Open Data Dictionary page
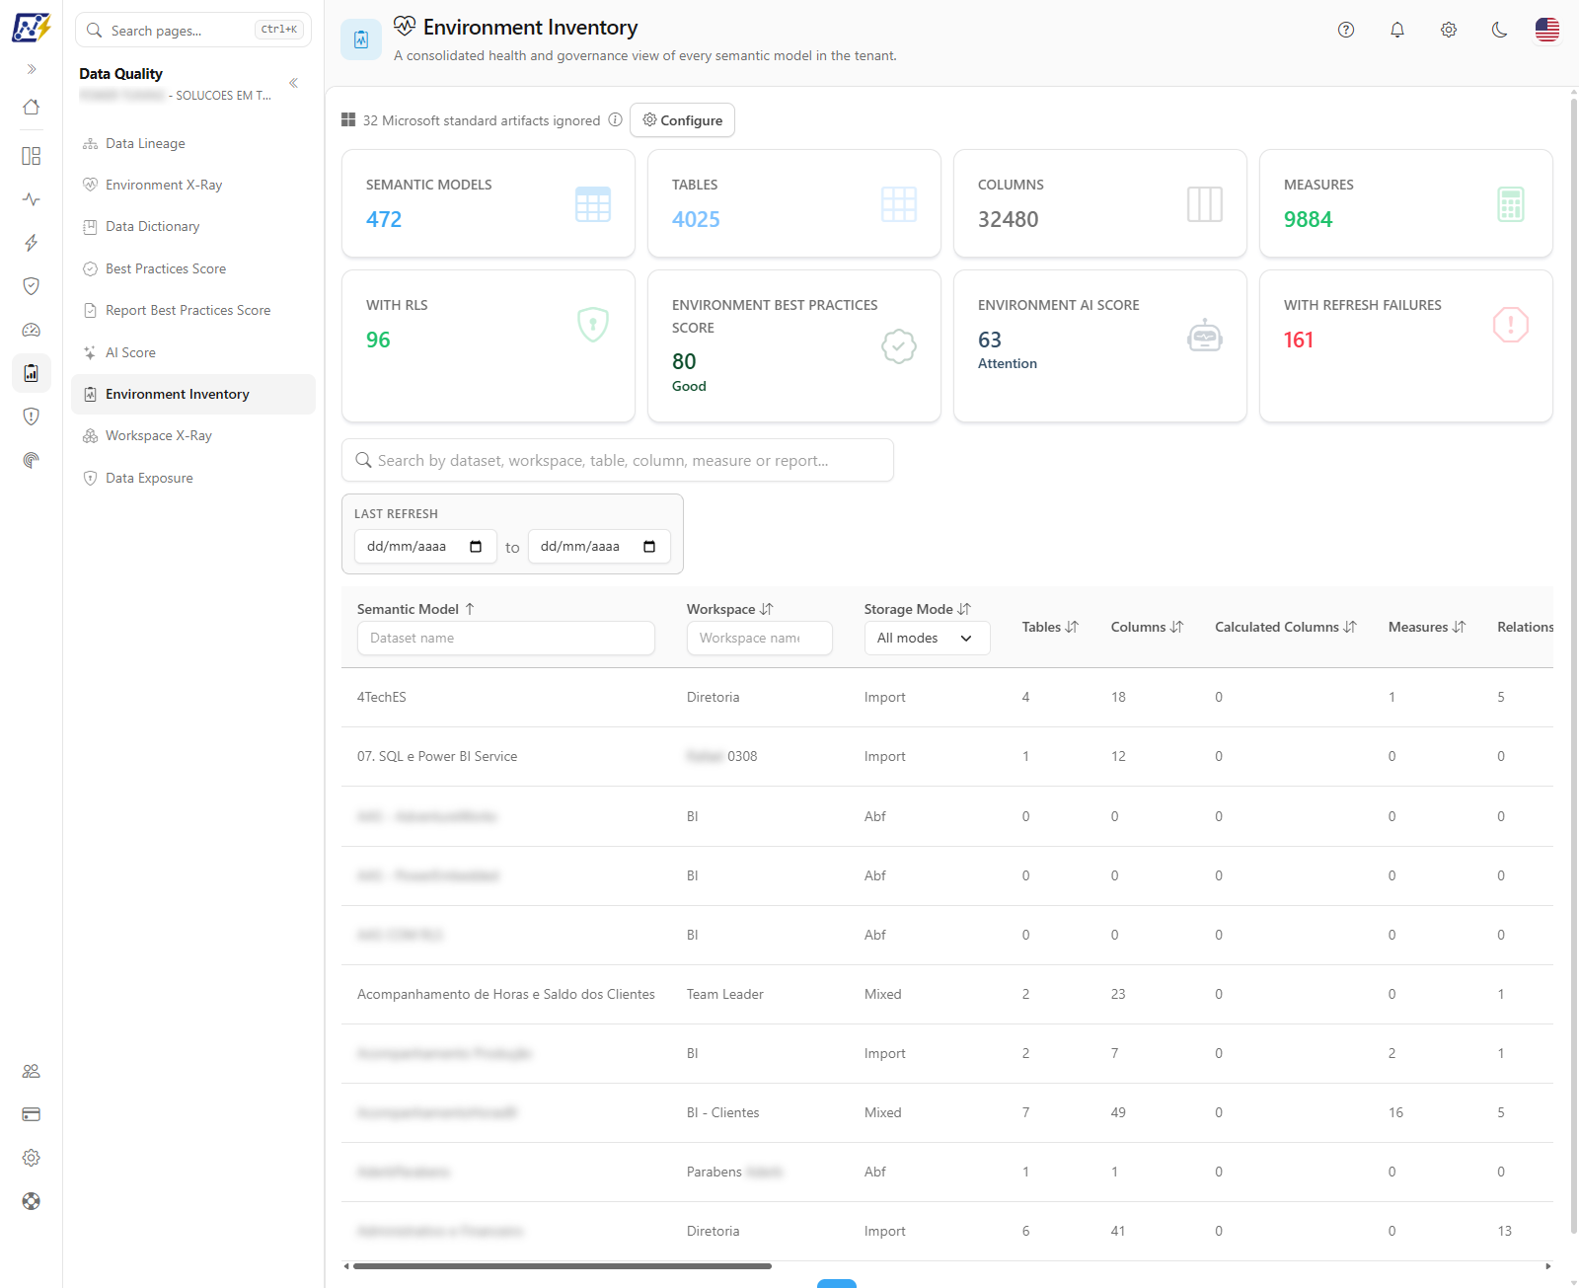 tap(193, 226)
